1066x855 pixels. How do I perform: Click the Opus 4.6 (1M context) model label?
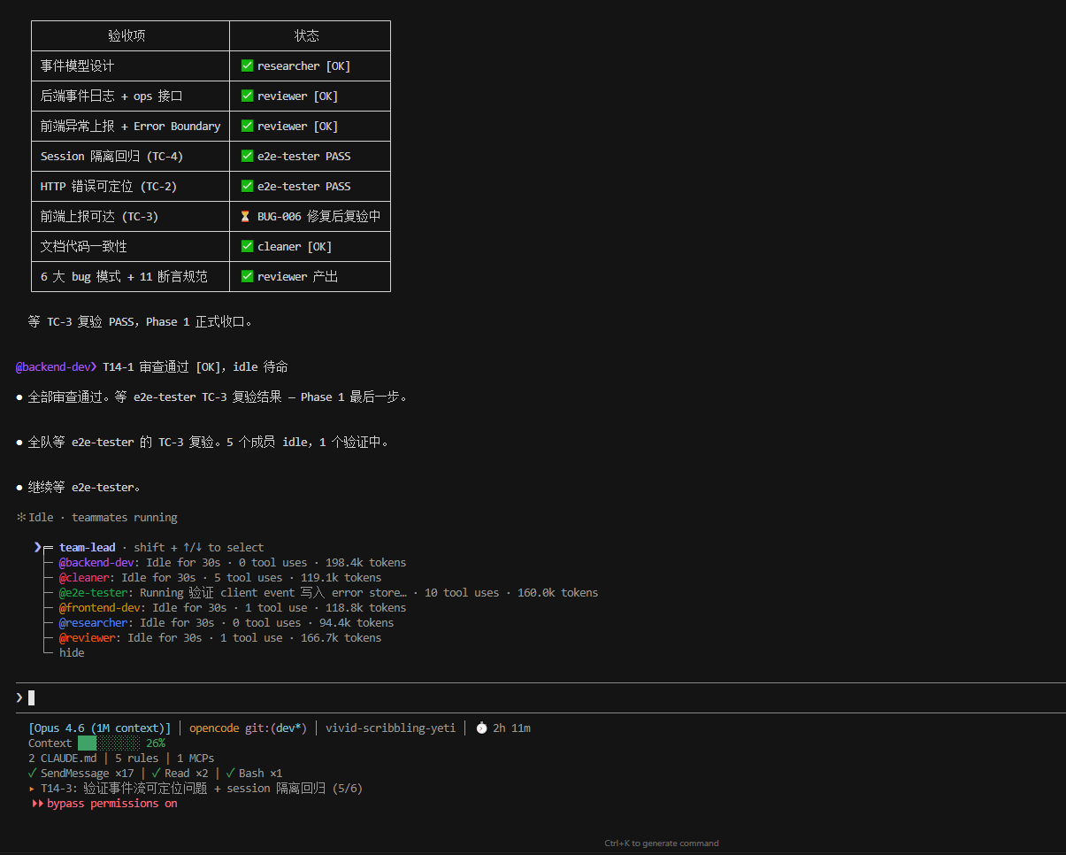[100, 728]
